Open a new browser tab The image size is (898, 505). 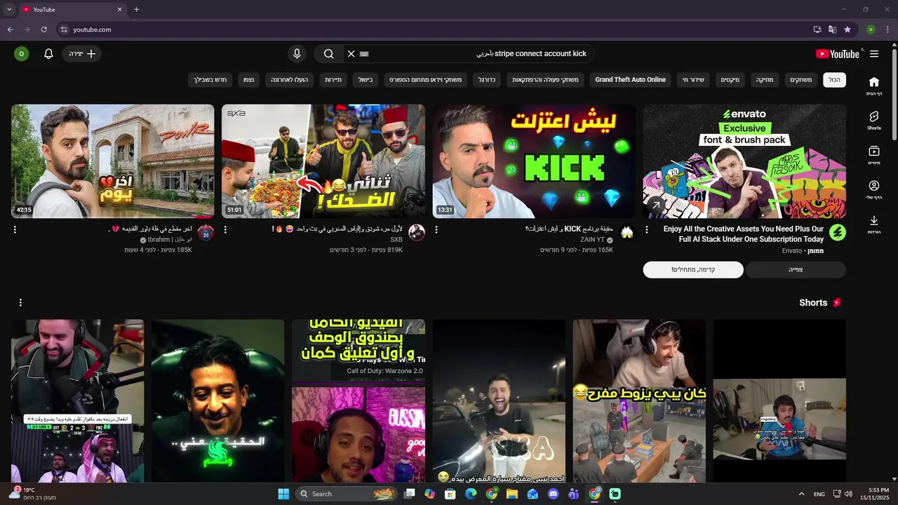pos(136,10)
